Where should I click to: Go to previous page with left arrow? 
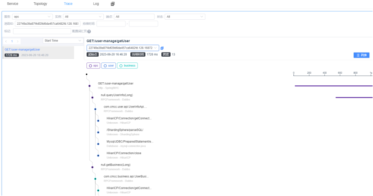click(6, 41)
